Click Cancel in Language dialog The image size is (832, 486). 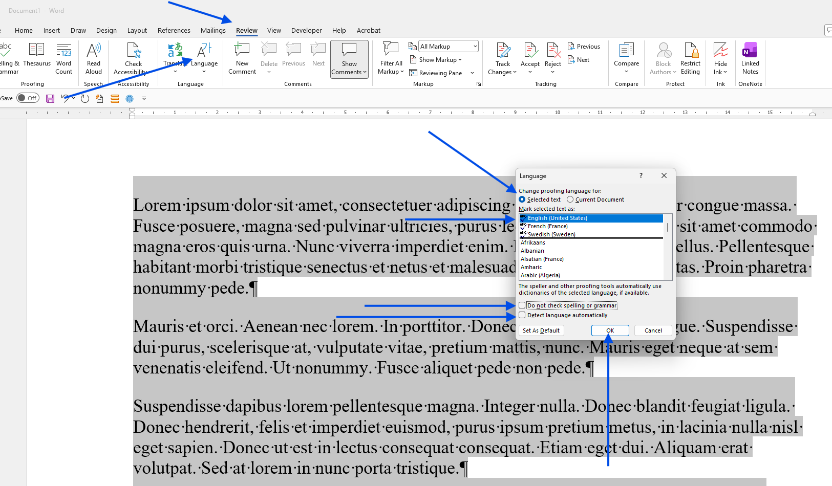(x=653, y=330)
